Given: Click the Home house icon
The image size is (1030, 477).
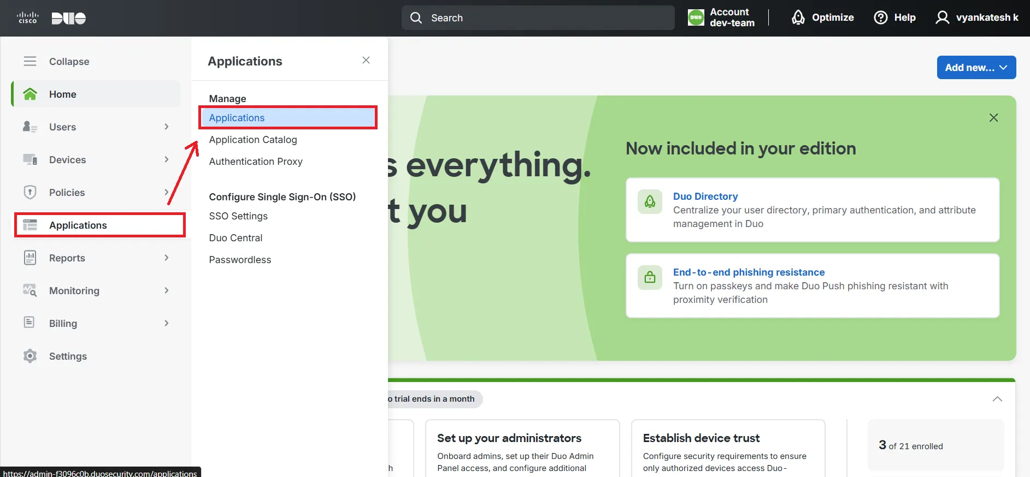Looking at the screenshot, I should point(30,94).
